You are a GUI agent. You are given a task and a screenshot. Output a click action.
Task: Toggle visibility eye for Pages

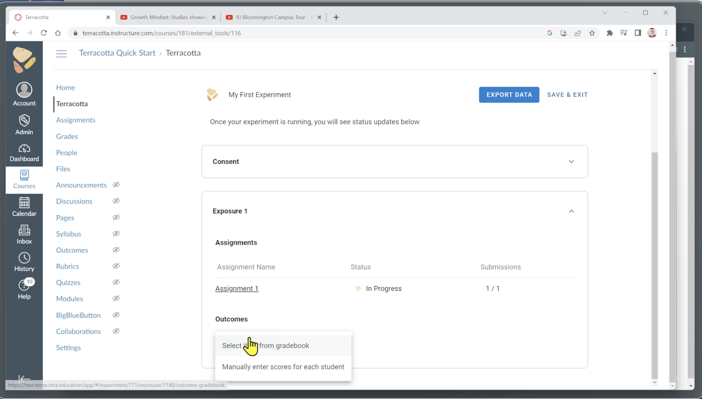116,217
